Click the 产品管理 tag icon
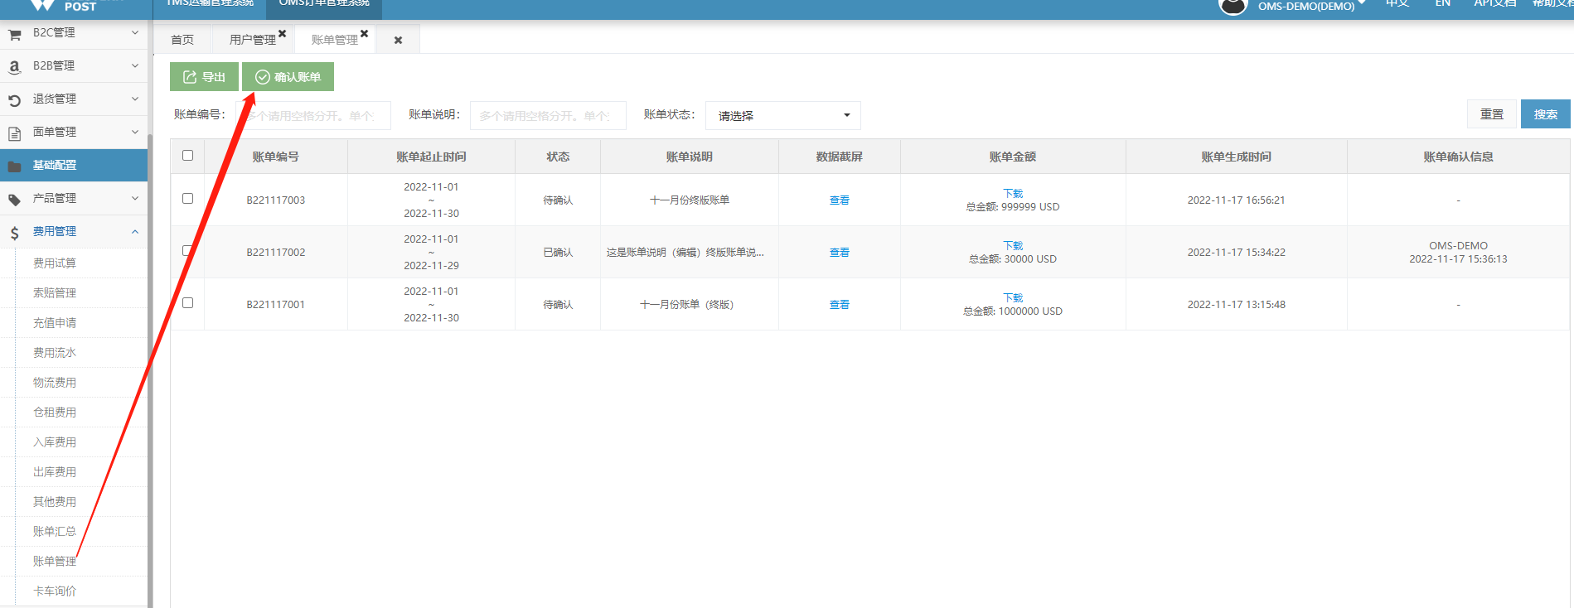Viewport: 1574px width, 608px height. (14, 200)
